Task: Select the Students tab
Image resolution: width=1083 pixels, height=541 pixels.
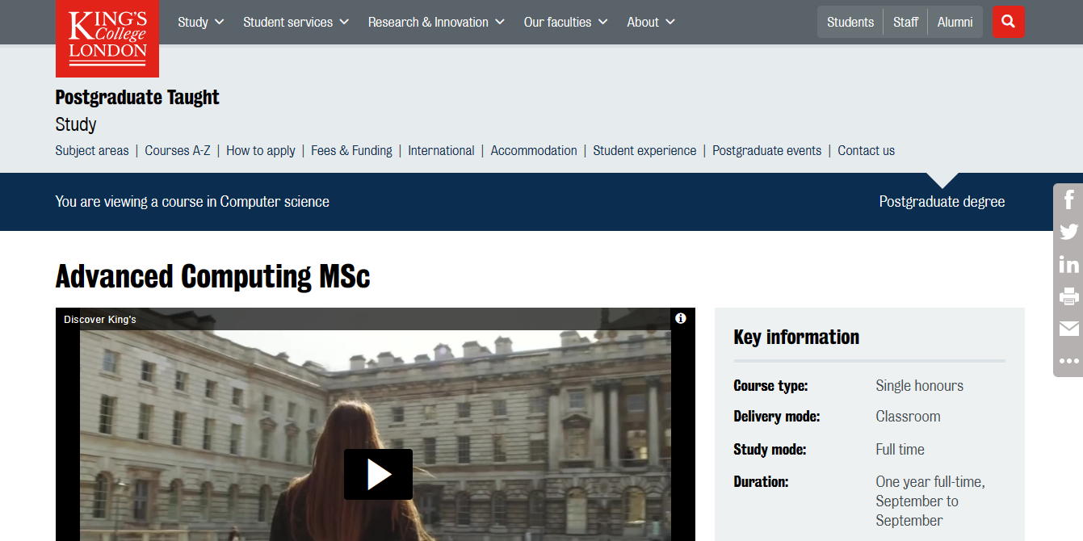Action: click(x=850, y=22)
